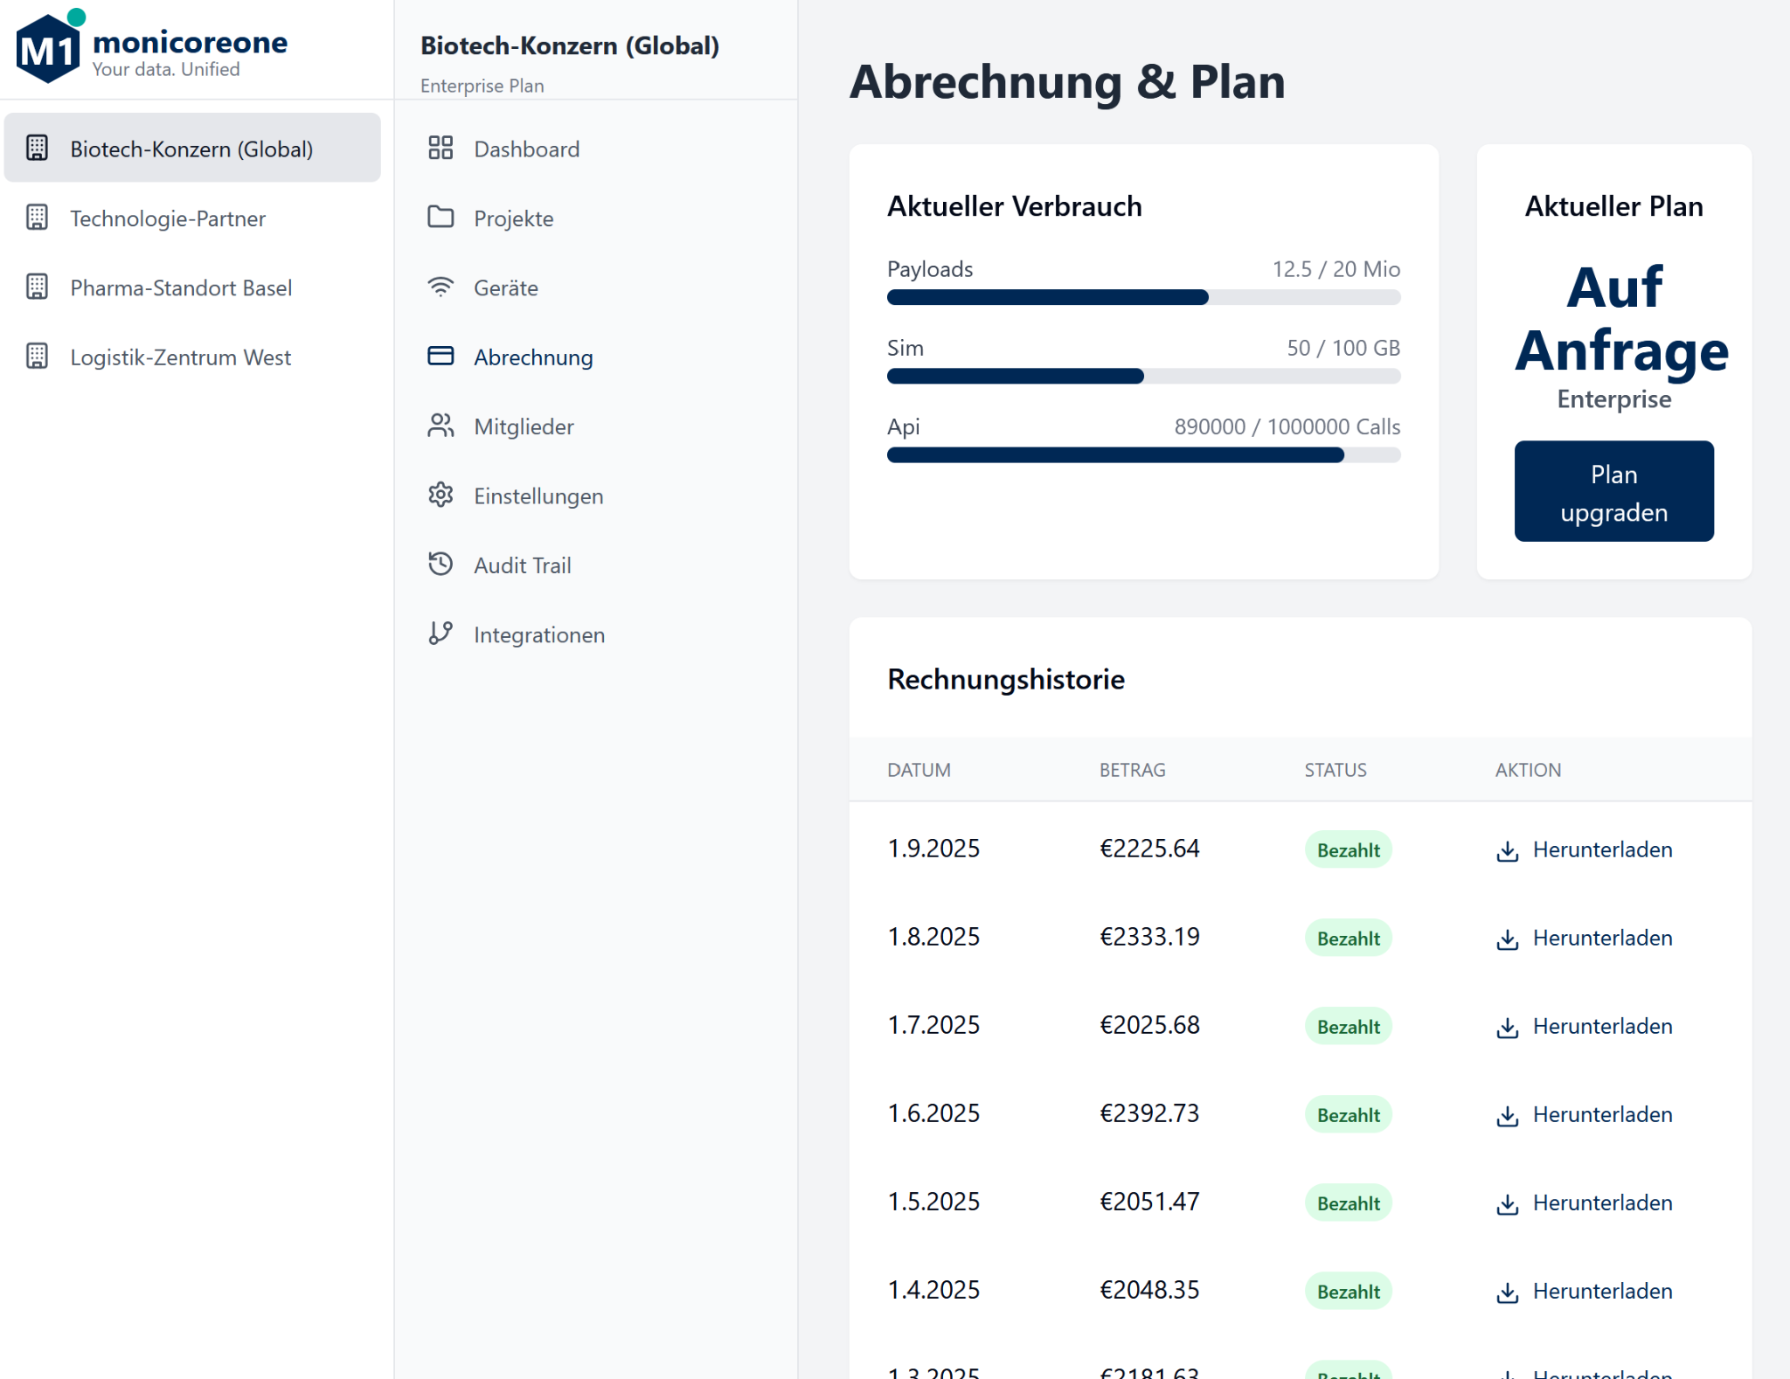
Task: Click the Audit Trail history icon
Action: pos(441,564)
